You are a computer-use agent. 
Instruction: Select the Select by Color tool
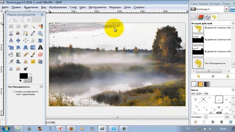point(40,26)
